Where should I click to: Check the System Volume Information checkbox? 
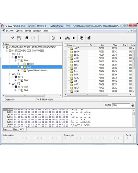click(x=22, y=71)
